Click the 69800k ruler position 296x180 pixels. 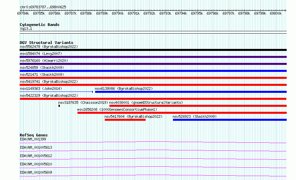(276, 13)
